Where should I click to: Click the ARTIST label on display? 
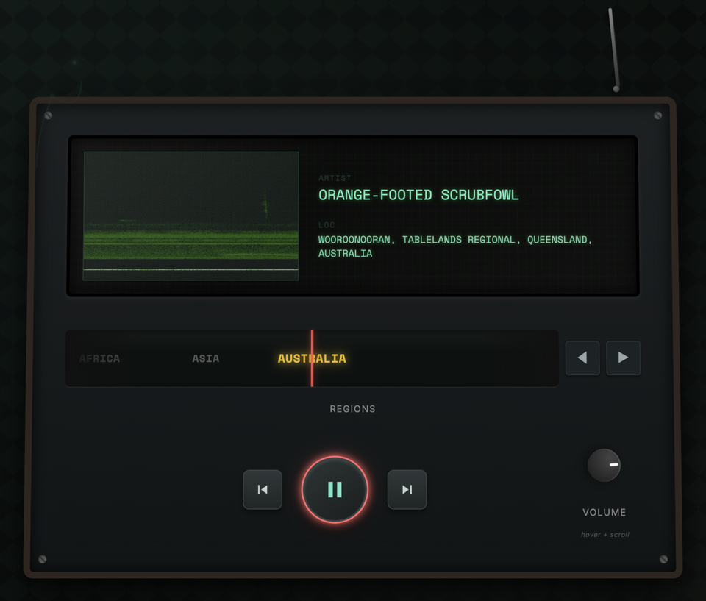click(335, 179)
